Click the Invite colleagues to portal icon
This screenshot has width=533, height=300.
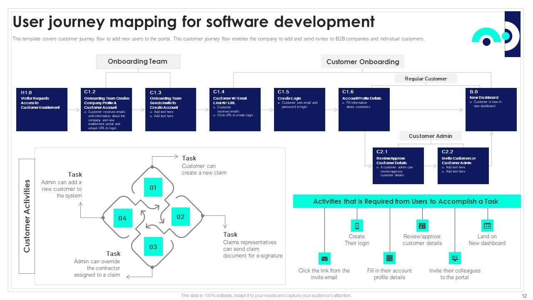455,258
